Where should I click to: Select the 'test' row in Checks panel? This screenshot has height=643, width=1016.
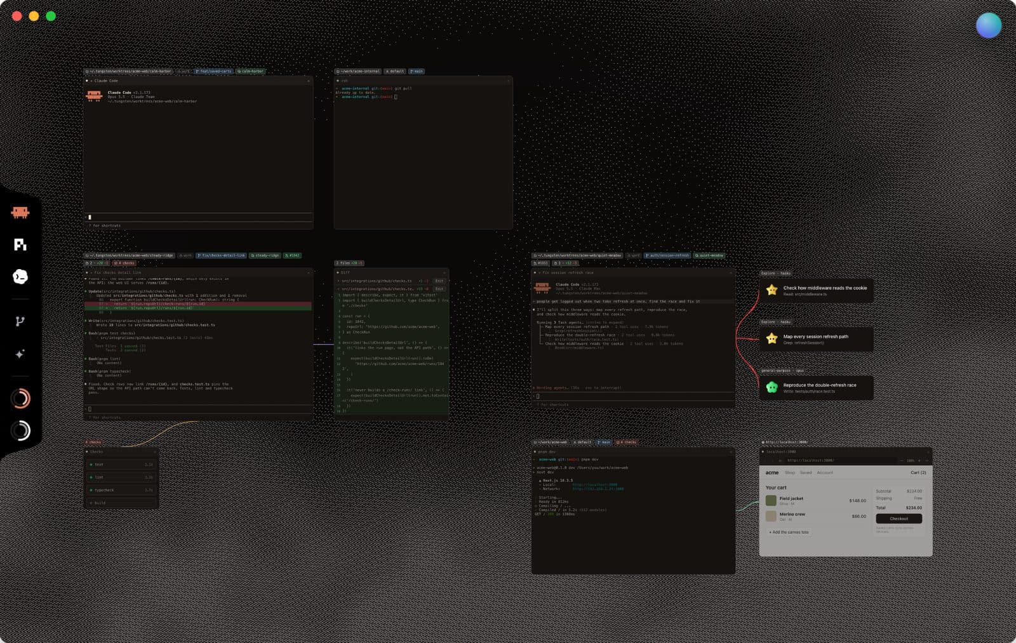[x=121, y=465]
